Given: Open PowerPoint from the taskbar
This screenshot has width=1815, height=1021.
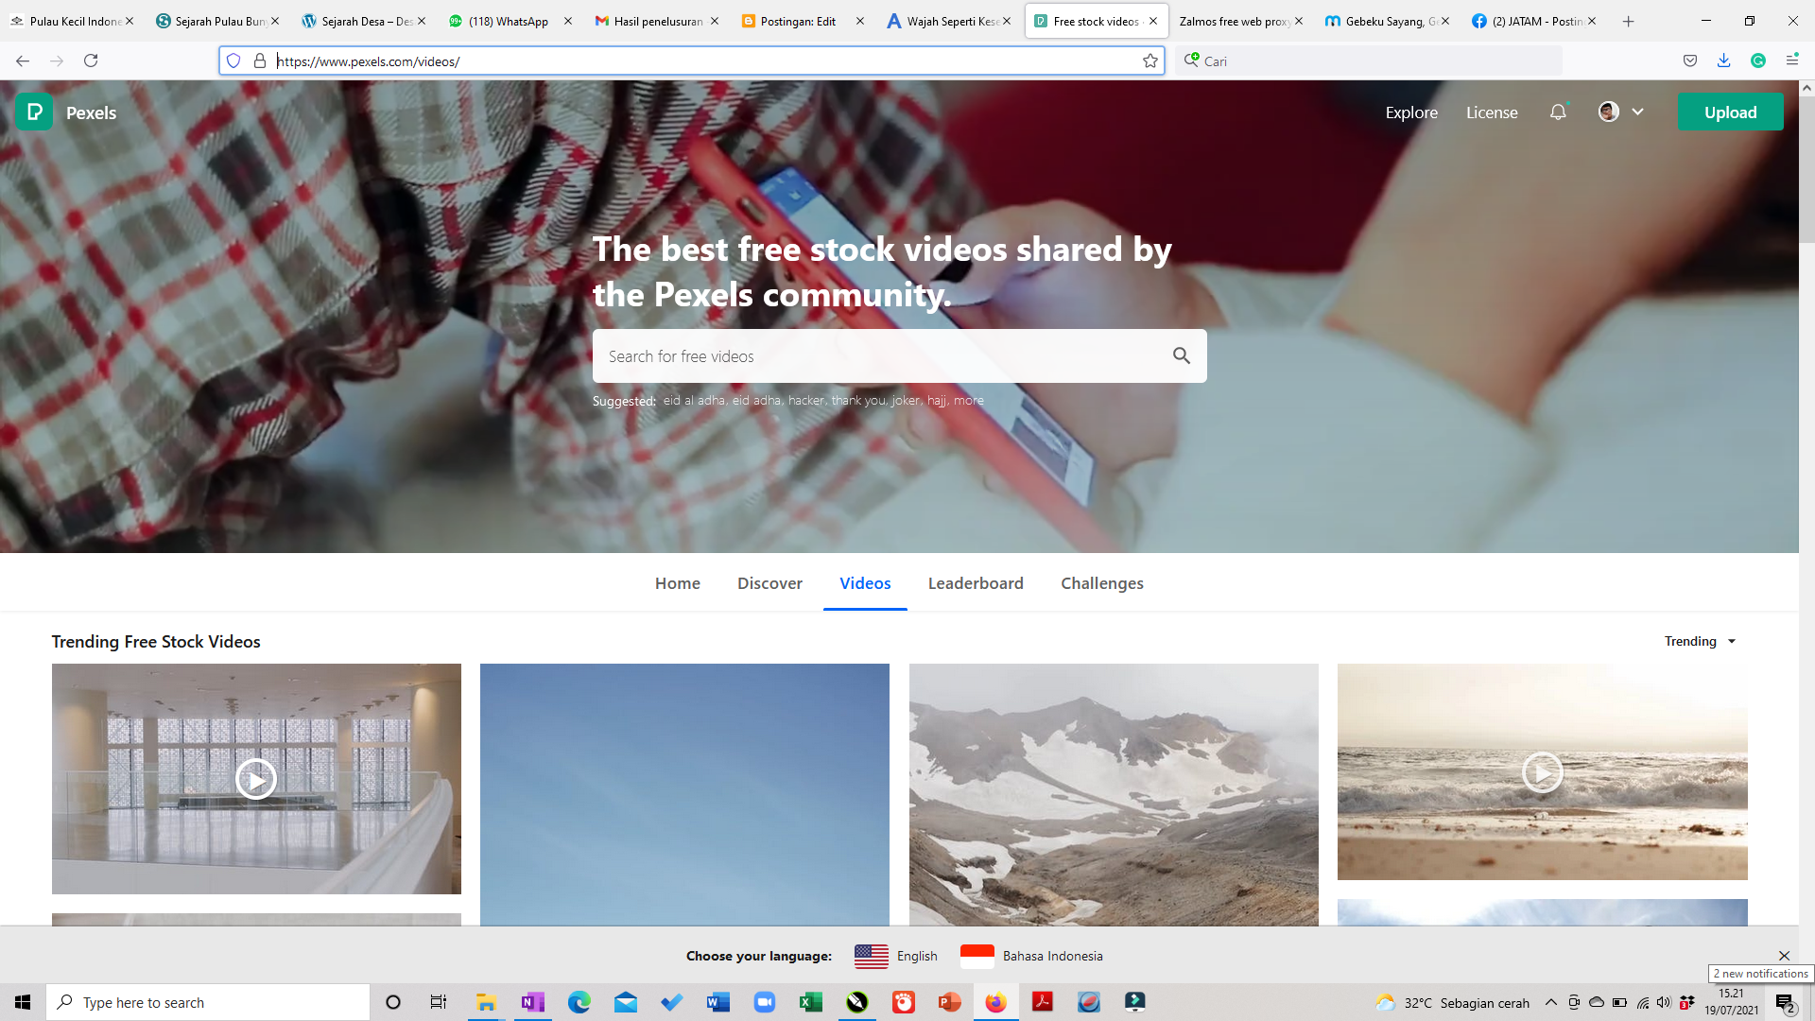Looking at the screenshot, I should click(x=949, y=1002).
